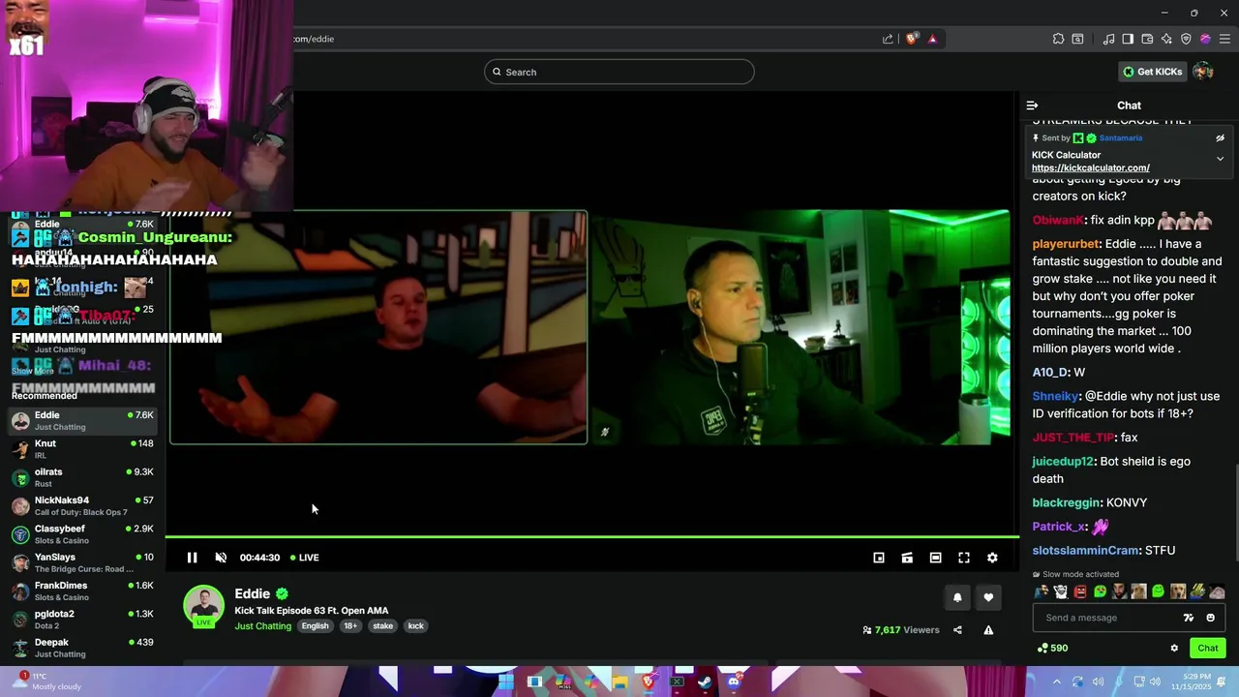Click the translate icon in message box
1239x697 pixels.
(x=1189, y=618)
